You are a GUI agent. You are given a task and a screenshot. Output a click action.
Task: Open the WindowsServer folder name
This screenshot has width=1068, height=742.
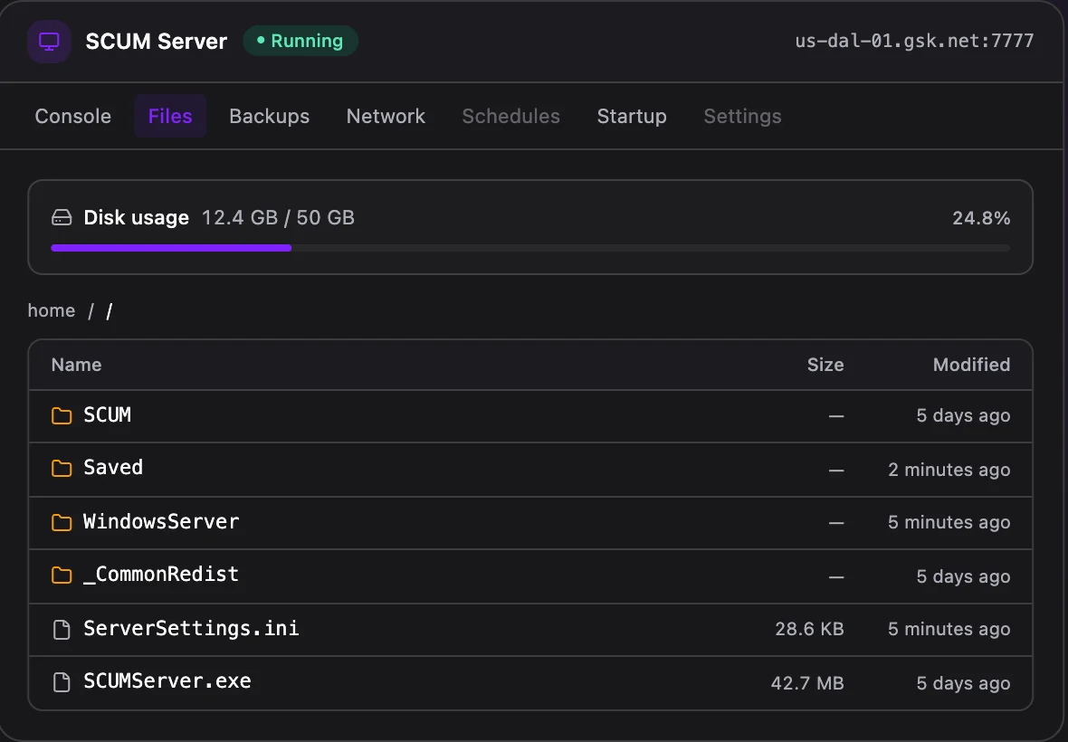(161, 521)
